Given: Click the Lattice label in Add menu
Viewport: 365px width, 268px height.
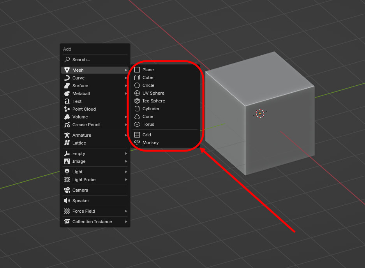Looking at the screenshot, I should pyautogui.click(x=79, y=143).
